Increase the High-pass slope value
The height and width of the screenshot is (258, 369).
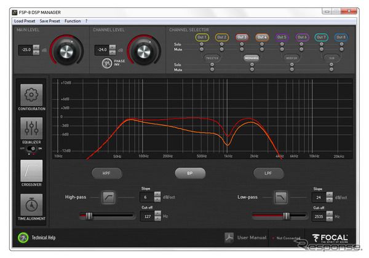coord(157,194)
